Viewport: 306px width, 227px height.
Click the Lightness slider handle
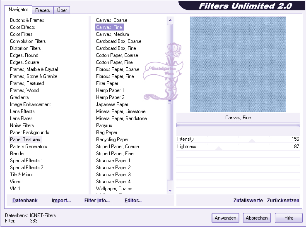[219, 148]
